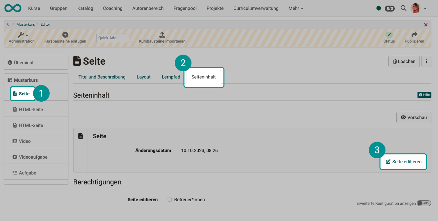Viewport: 438px width, 221px height.
Task: Open the Titel und Beschreibung tab
Action: 102,77
